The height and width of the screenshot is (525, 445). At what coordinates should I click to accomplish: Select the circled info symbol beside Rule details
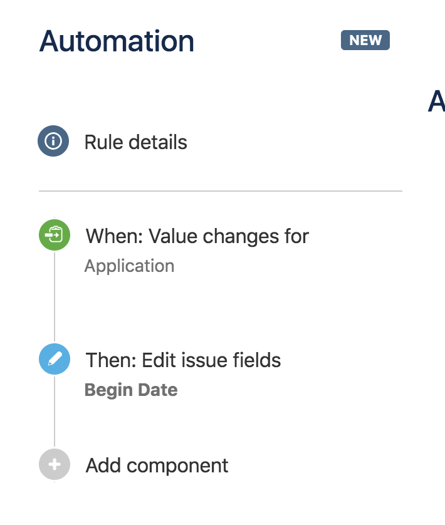pyautogui.click(x=55, y=142)
